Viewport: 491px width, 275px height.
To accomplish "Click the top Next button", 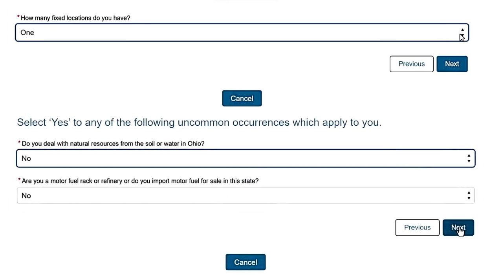I will (x=452, y=64).
